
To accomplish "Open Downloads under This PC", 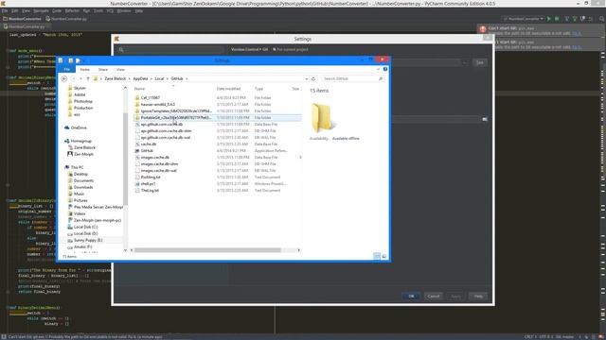I will [83, 187].
